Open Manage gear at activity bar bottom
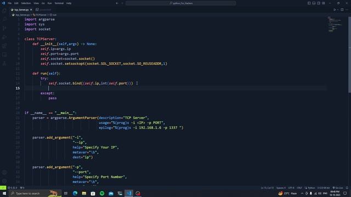The image size is (351, 197). 4,181
